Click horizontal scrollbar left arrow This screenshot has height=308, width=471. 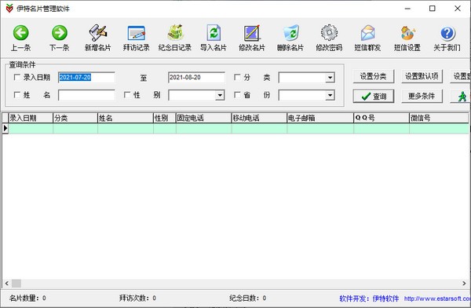(6, 284)
